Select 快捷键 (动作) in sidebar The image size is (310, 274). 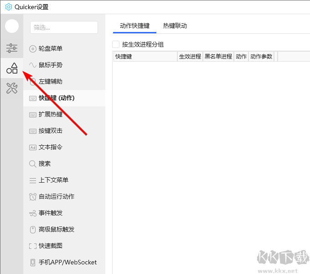coord(64,98)
